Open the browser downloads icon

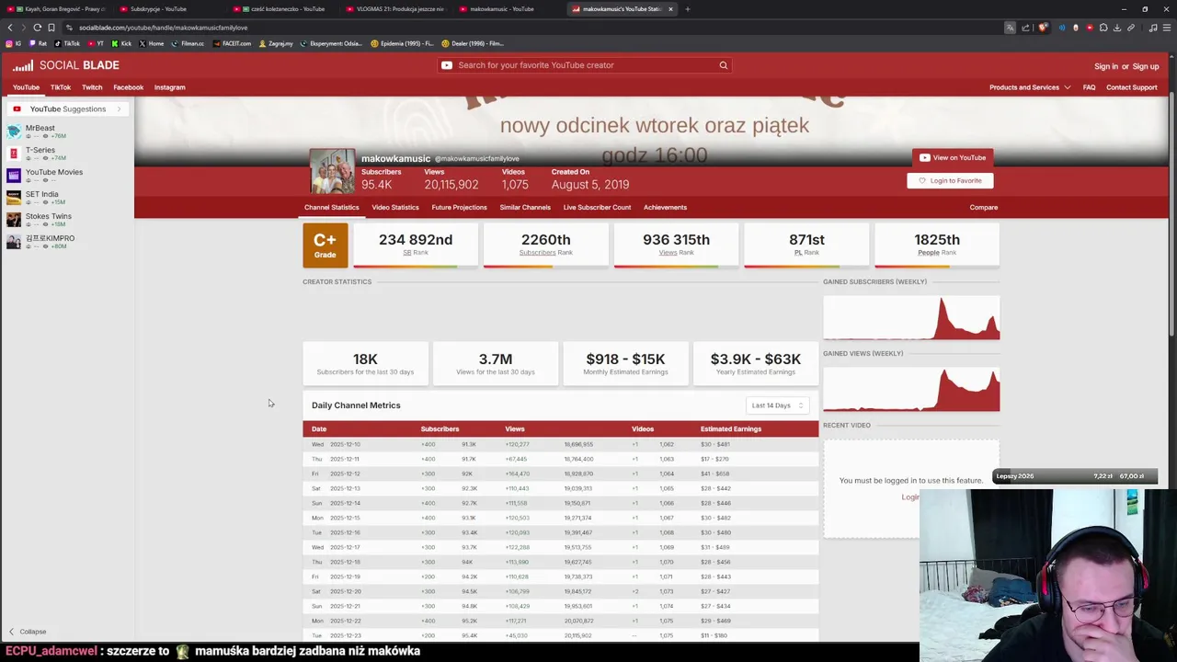(1117, 28)
